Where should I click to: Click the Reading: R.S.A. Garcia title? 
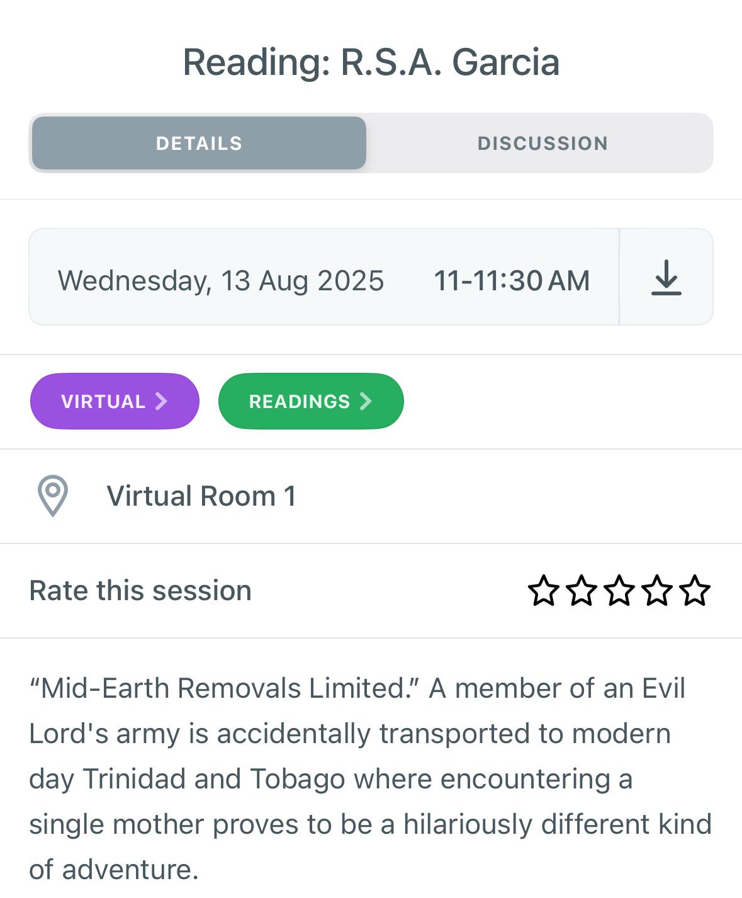pyautogui.click(x=371, y=62)
